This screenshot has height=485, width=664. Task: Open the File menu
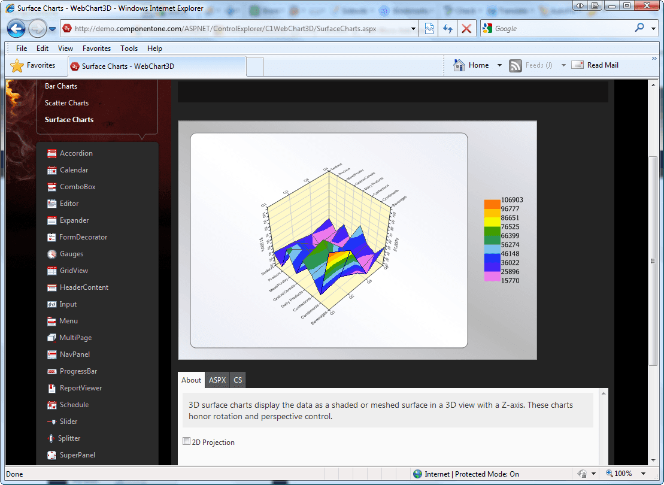coord(22,48)
